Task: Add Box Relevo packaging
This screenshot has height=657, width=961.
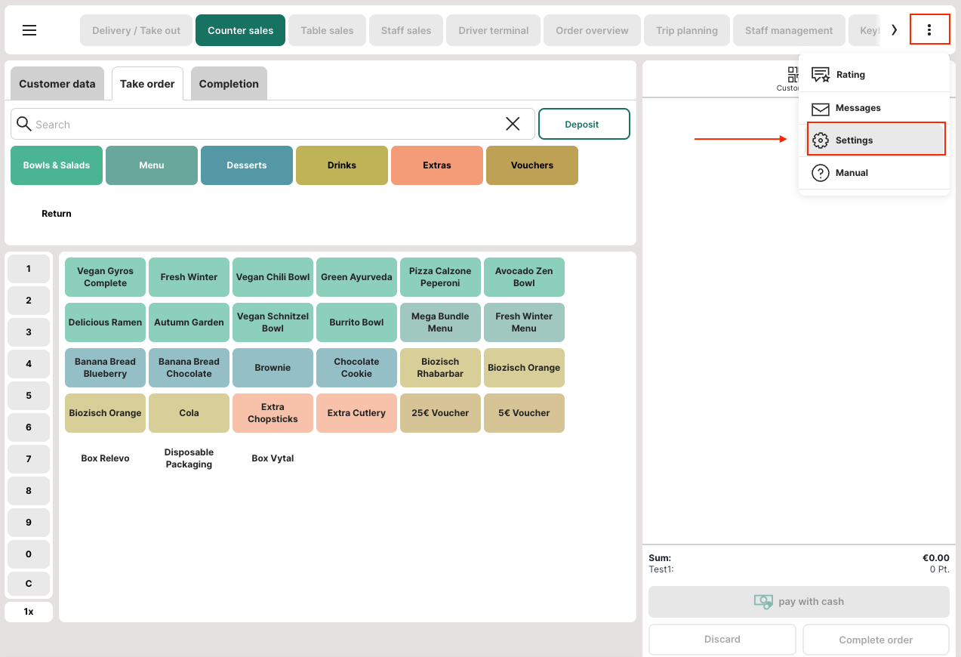Action: point(106,458)
